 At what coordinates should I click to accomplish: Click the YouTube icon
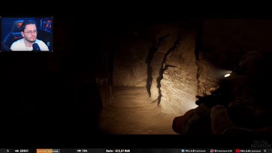[238, 151]
